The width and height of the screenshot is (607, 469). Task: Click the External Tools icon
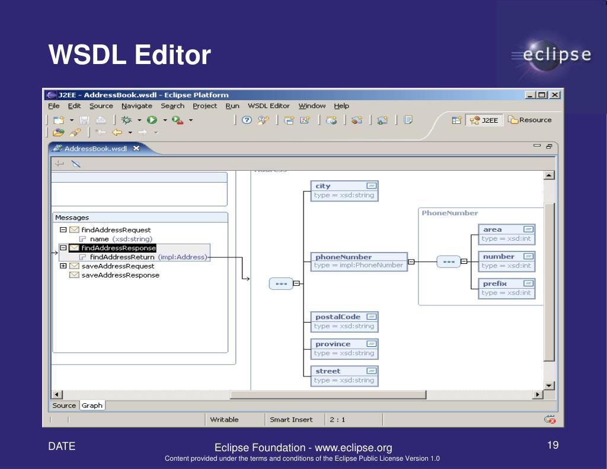click(x=178, y=120)
